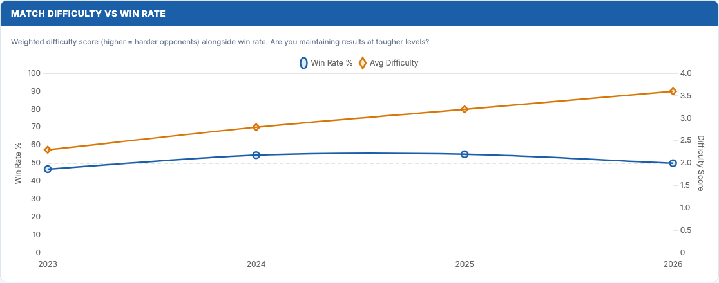This screenshot has width=719, height=283.
Task: Click the 2025 Avg Difficulty diamond marker
Action: click(x=465, y=109)
